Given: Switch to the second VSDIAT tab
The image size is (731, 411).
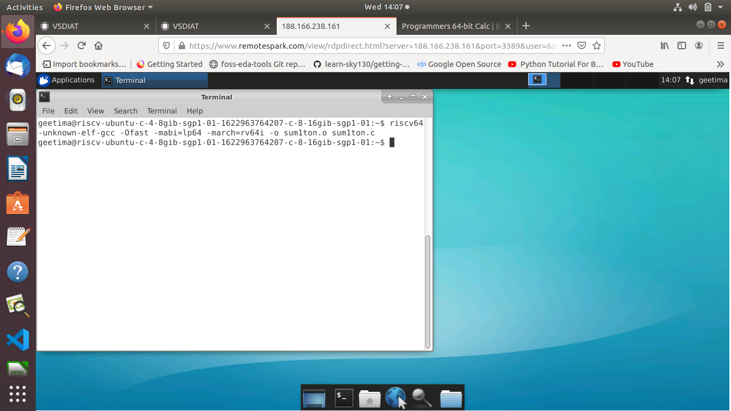Looking at the screenshot, I should [x=216, y=26].
